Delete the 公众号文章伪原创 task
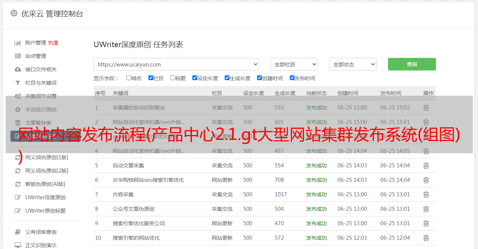 (426, 209)
